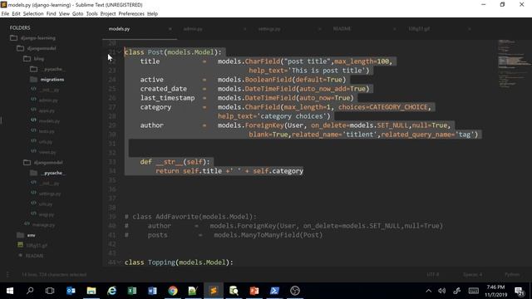The height and width of the screenshot is (299, 532).
Task: Open tests.py in the sidebar
Action: pos(47,131)
